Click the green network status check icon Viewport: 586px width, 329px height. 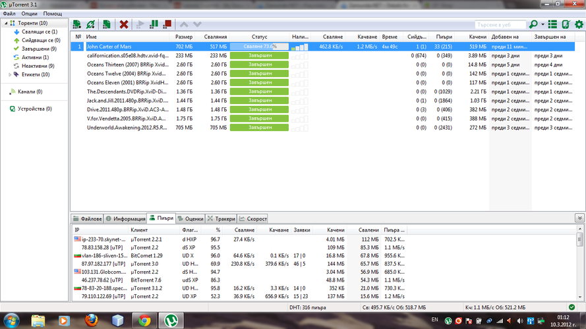[x=571, y=307]
